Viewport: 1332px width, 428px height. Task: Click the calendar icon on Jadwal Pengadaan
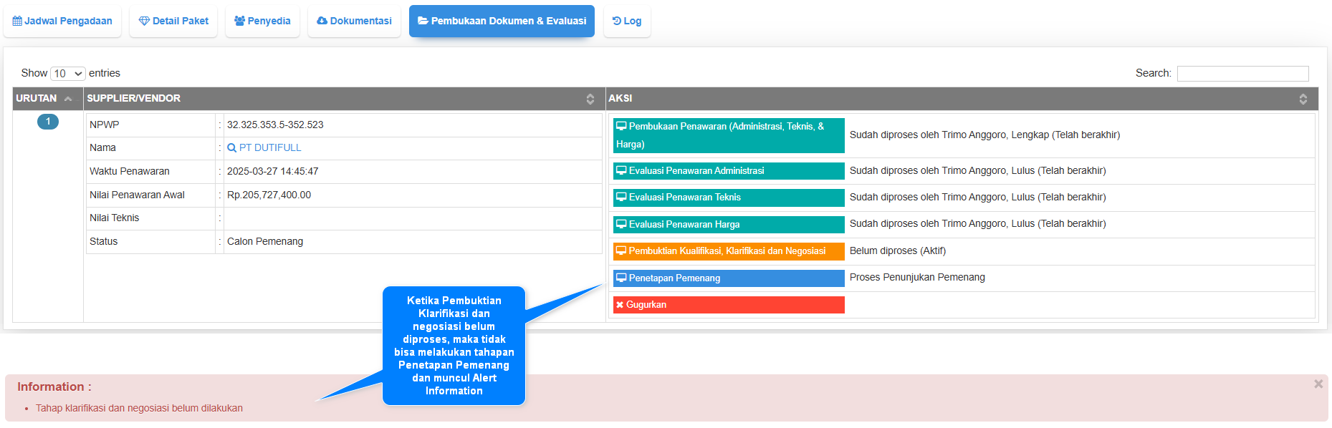coord(17,21)
